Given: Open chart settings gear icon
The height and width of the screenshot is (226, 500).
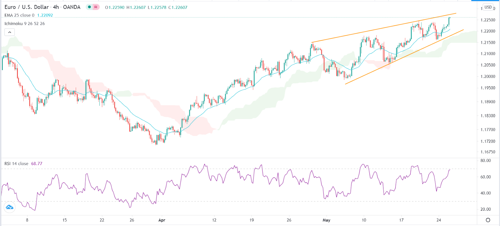Looking at the screenshot, I should point(488,220).
